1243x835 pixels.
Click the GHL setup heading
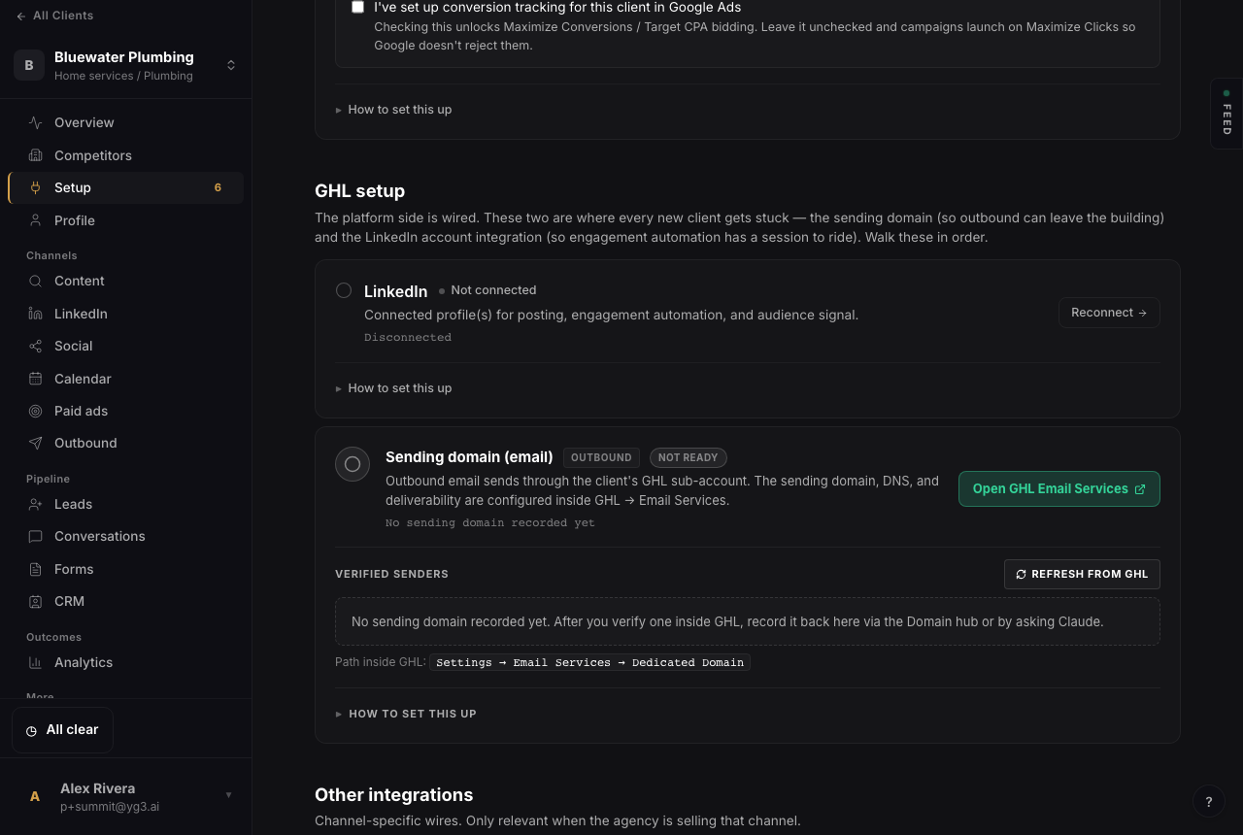tap(359, 191)
